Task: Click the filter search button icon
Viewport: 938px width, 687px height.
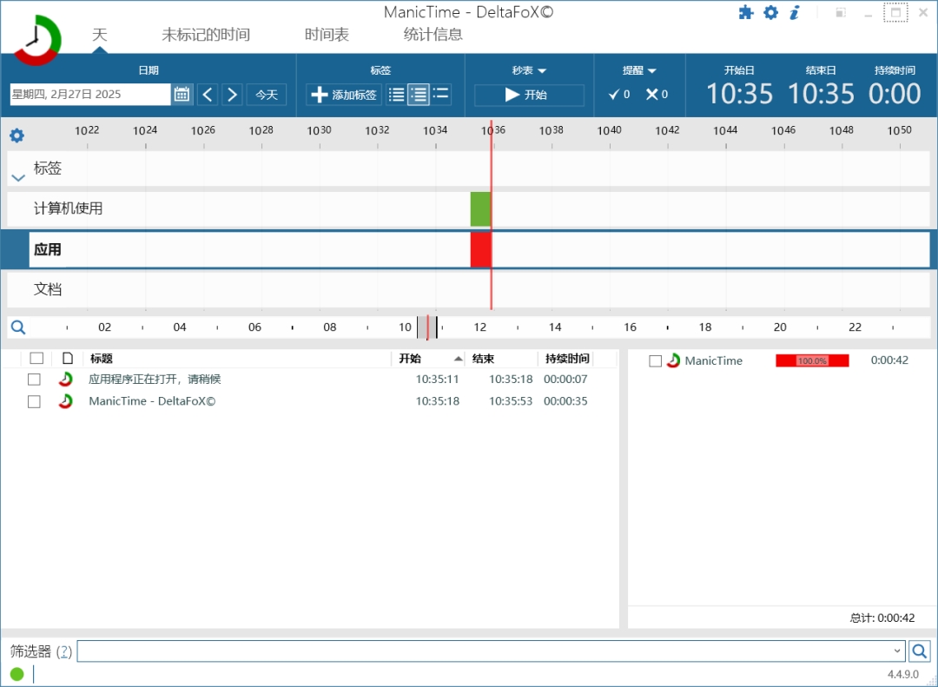Action: [920, 651]
